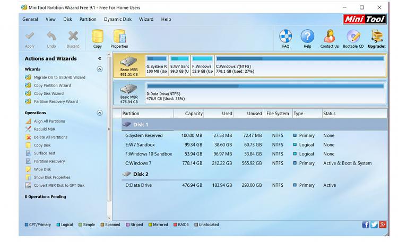Collapse the Wizards section
Image resolution: width=398 pixels, height=242 pixels.
point(100,69)
